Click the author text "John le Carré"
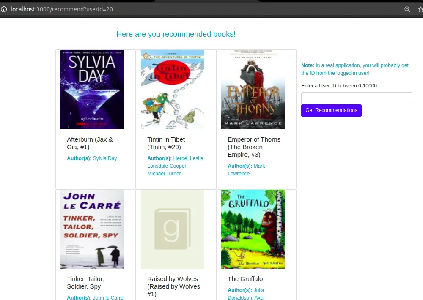The image size is (423, 300). [108, 297]
